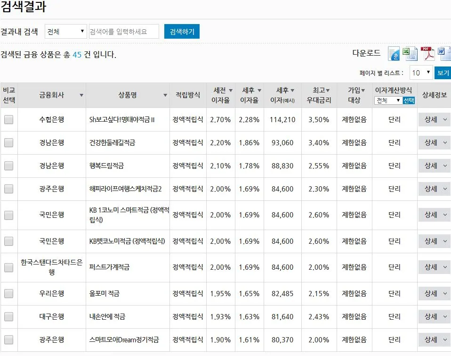
Task: Open the 이자계산방식 전체 dropdown
Action: pos(388,100)
